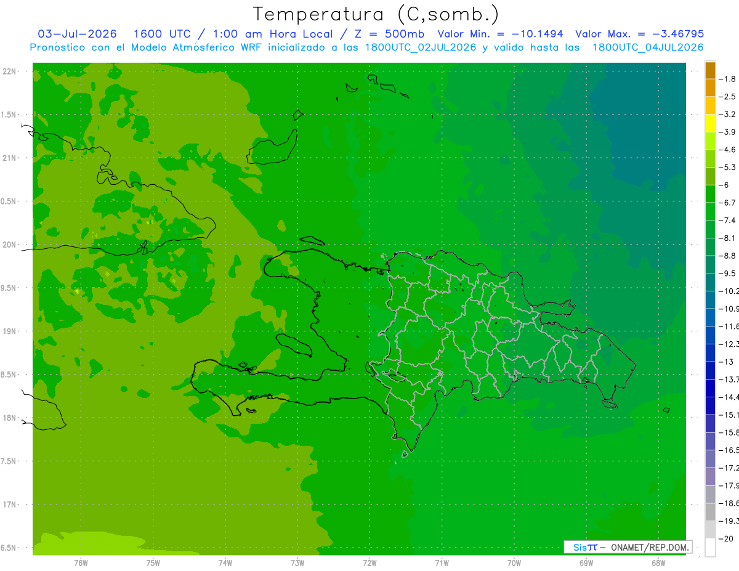Click the '22N' latitude label

(x=10, y=71)
